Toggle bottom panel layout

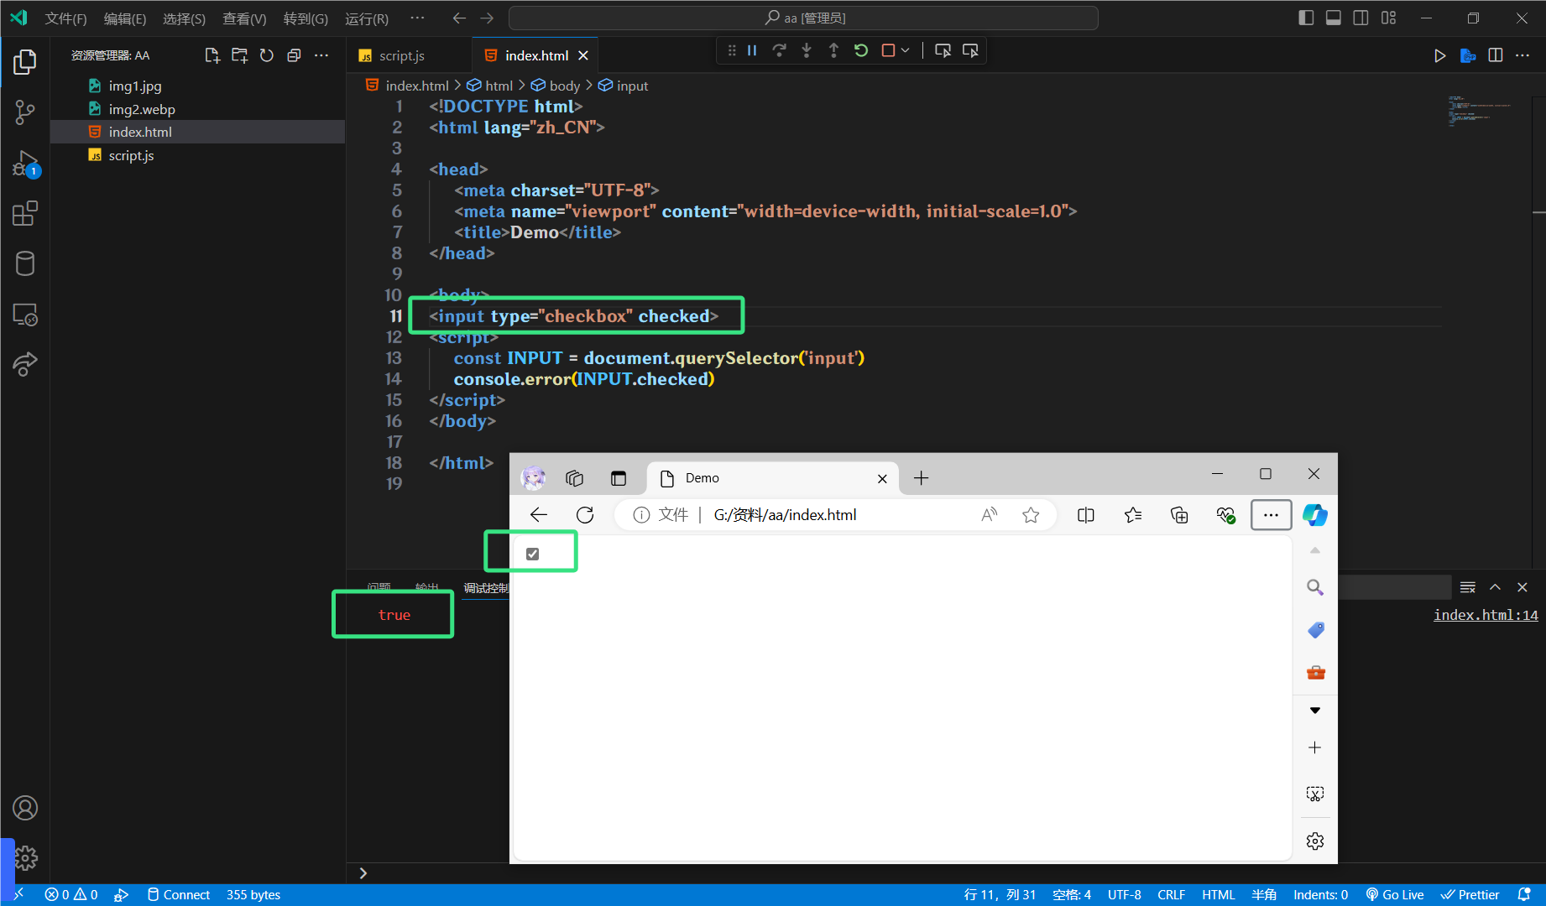[x=1333, y=18]
